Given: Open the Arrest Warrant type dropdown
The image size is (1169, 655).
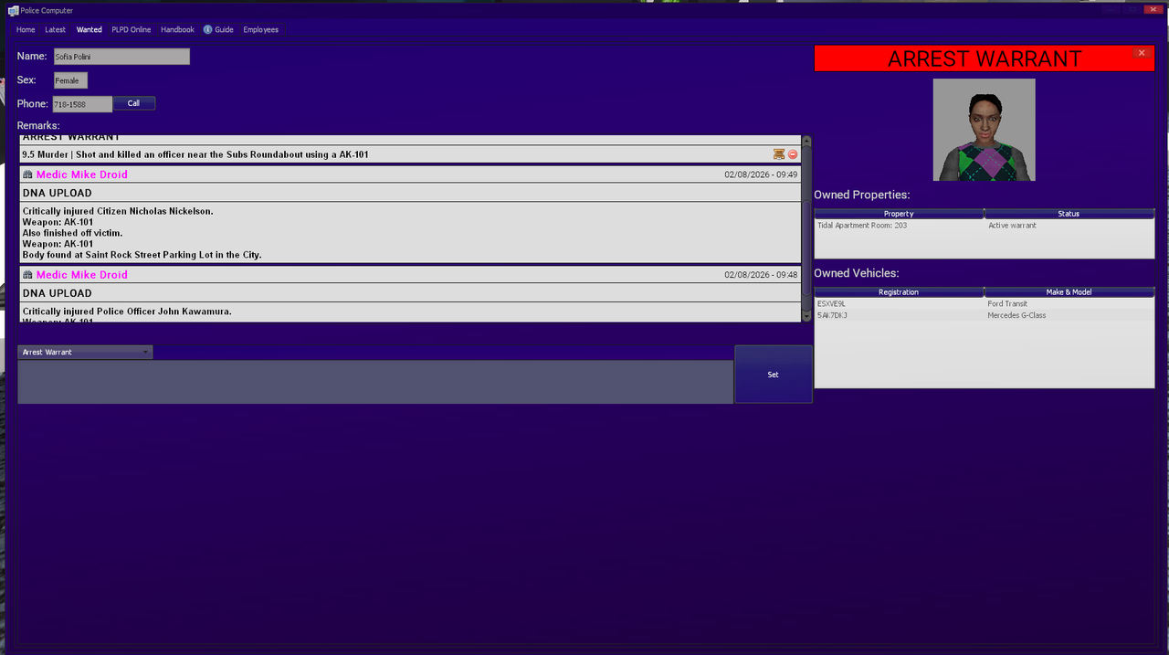Looking at the screenshot, I should click(85, 352).
